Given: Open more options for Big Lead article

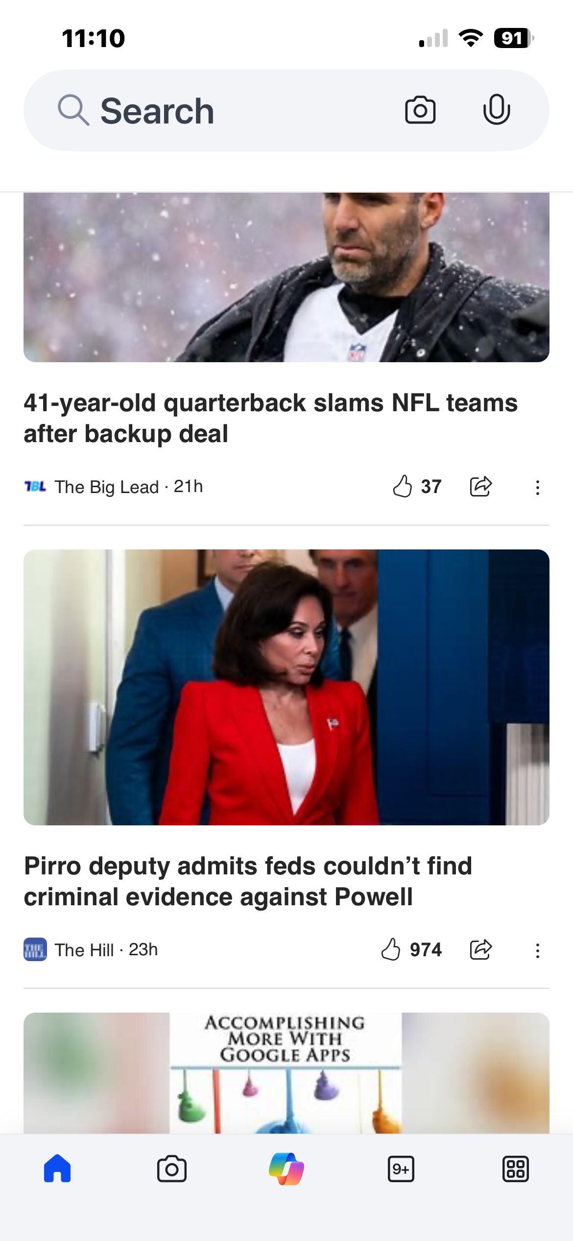Looking at the screenshot, I should (x=537, y=487).
